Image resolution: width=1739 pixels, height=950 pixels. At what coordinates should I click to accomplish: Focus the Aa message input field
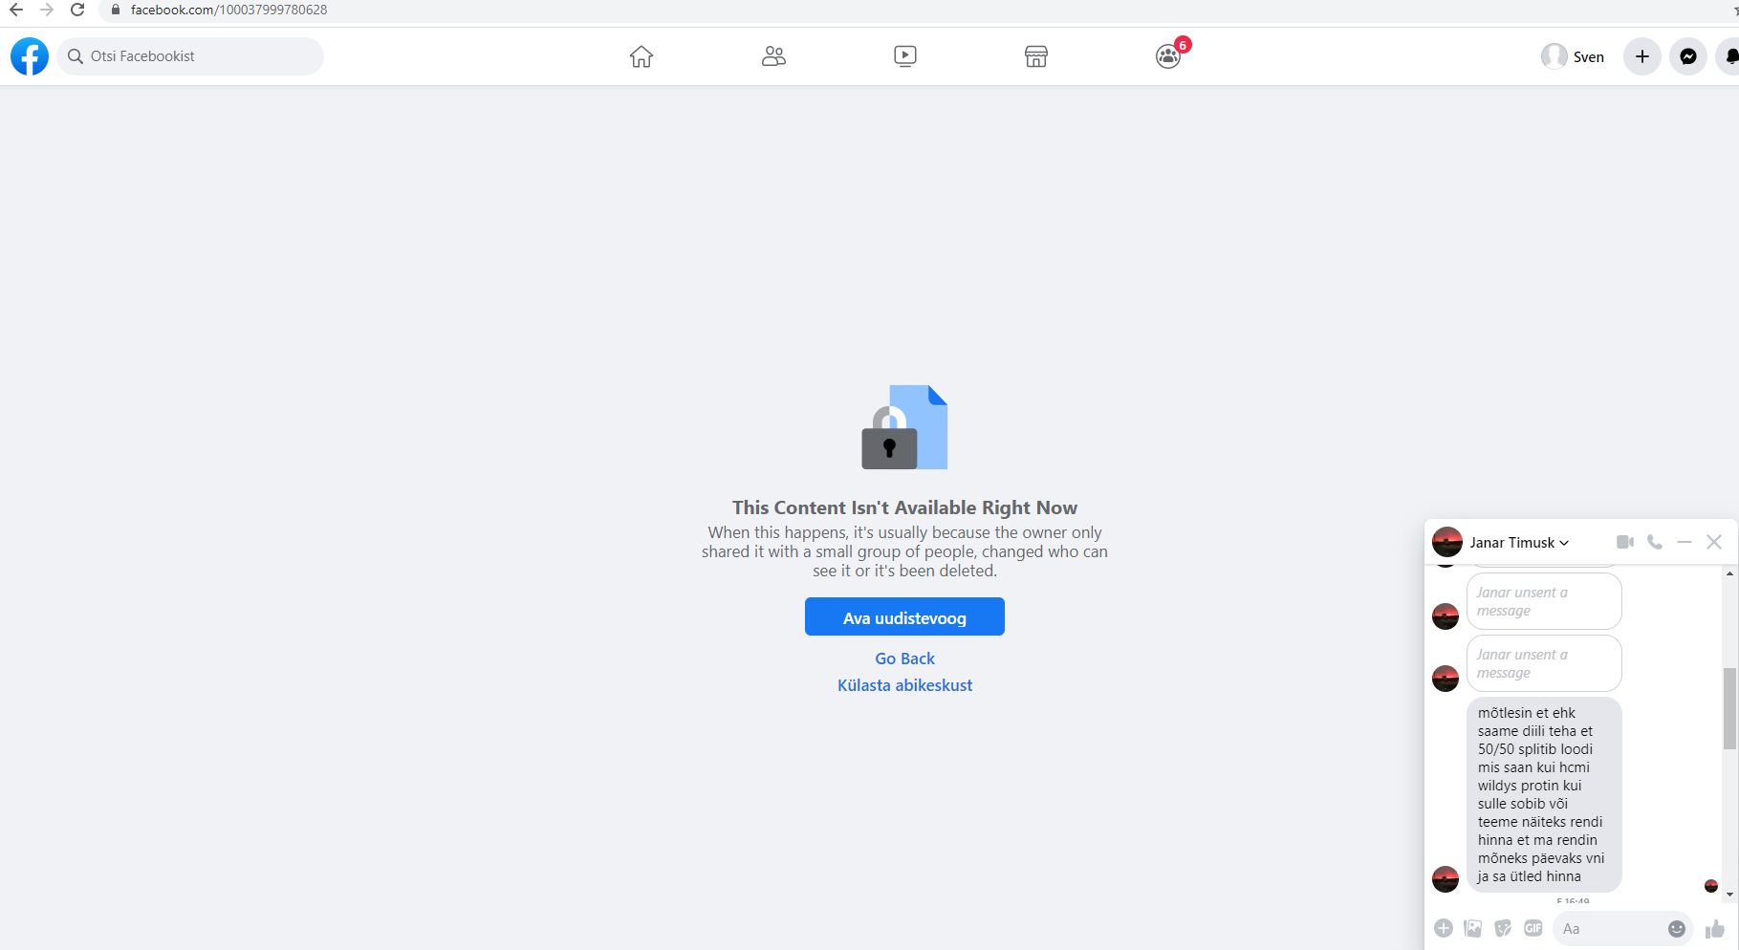pos(1612,928)
